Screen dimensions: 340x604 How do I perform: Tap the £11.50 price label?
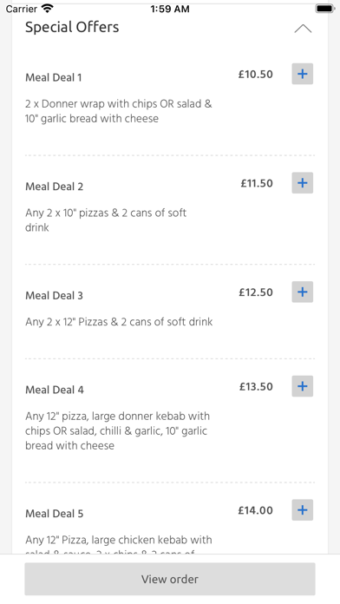click(257, 183)
